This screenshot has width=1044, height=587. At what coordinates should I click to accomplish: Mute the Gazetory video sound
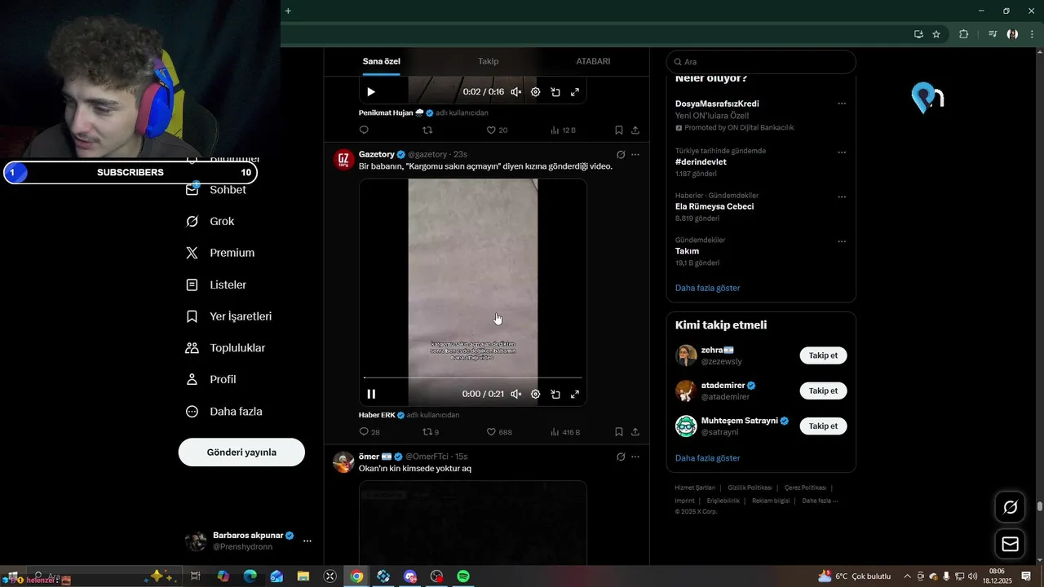tap(516, 394)
